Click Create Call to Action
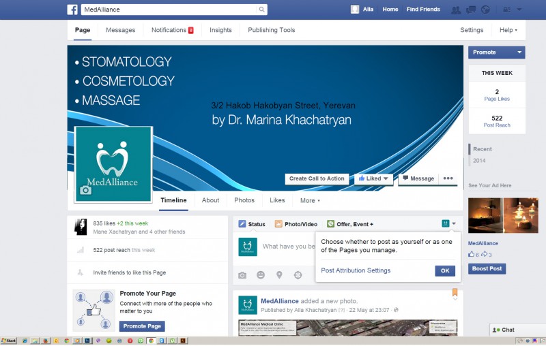This screenshot has height=346, width=546. (x=317, y=178)
